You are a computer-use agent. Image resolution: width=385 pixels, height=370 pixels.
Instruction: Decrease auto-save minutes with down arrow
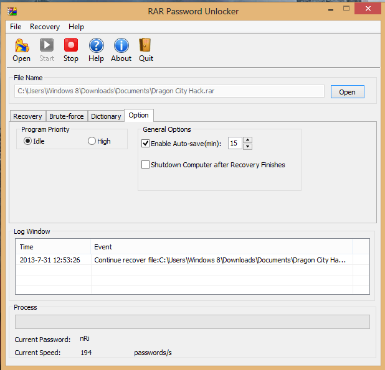(x=247, y=147)
